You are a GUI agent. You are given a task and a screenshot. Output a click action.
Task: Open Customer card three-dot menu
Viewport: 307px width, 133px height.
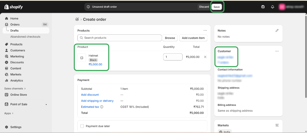277,51
